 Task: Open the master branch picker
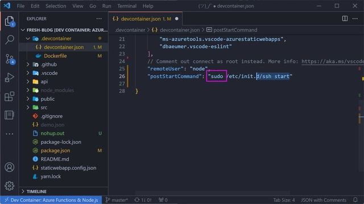[x=117, y=200]
